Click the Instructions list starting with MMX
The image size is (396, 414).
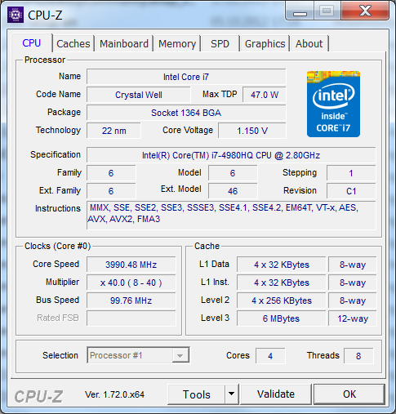click(231, 216)
